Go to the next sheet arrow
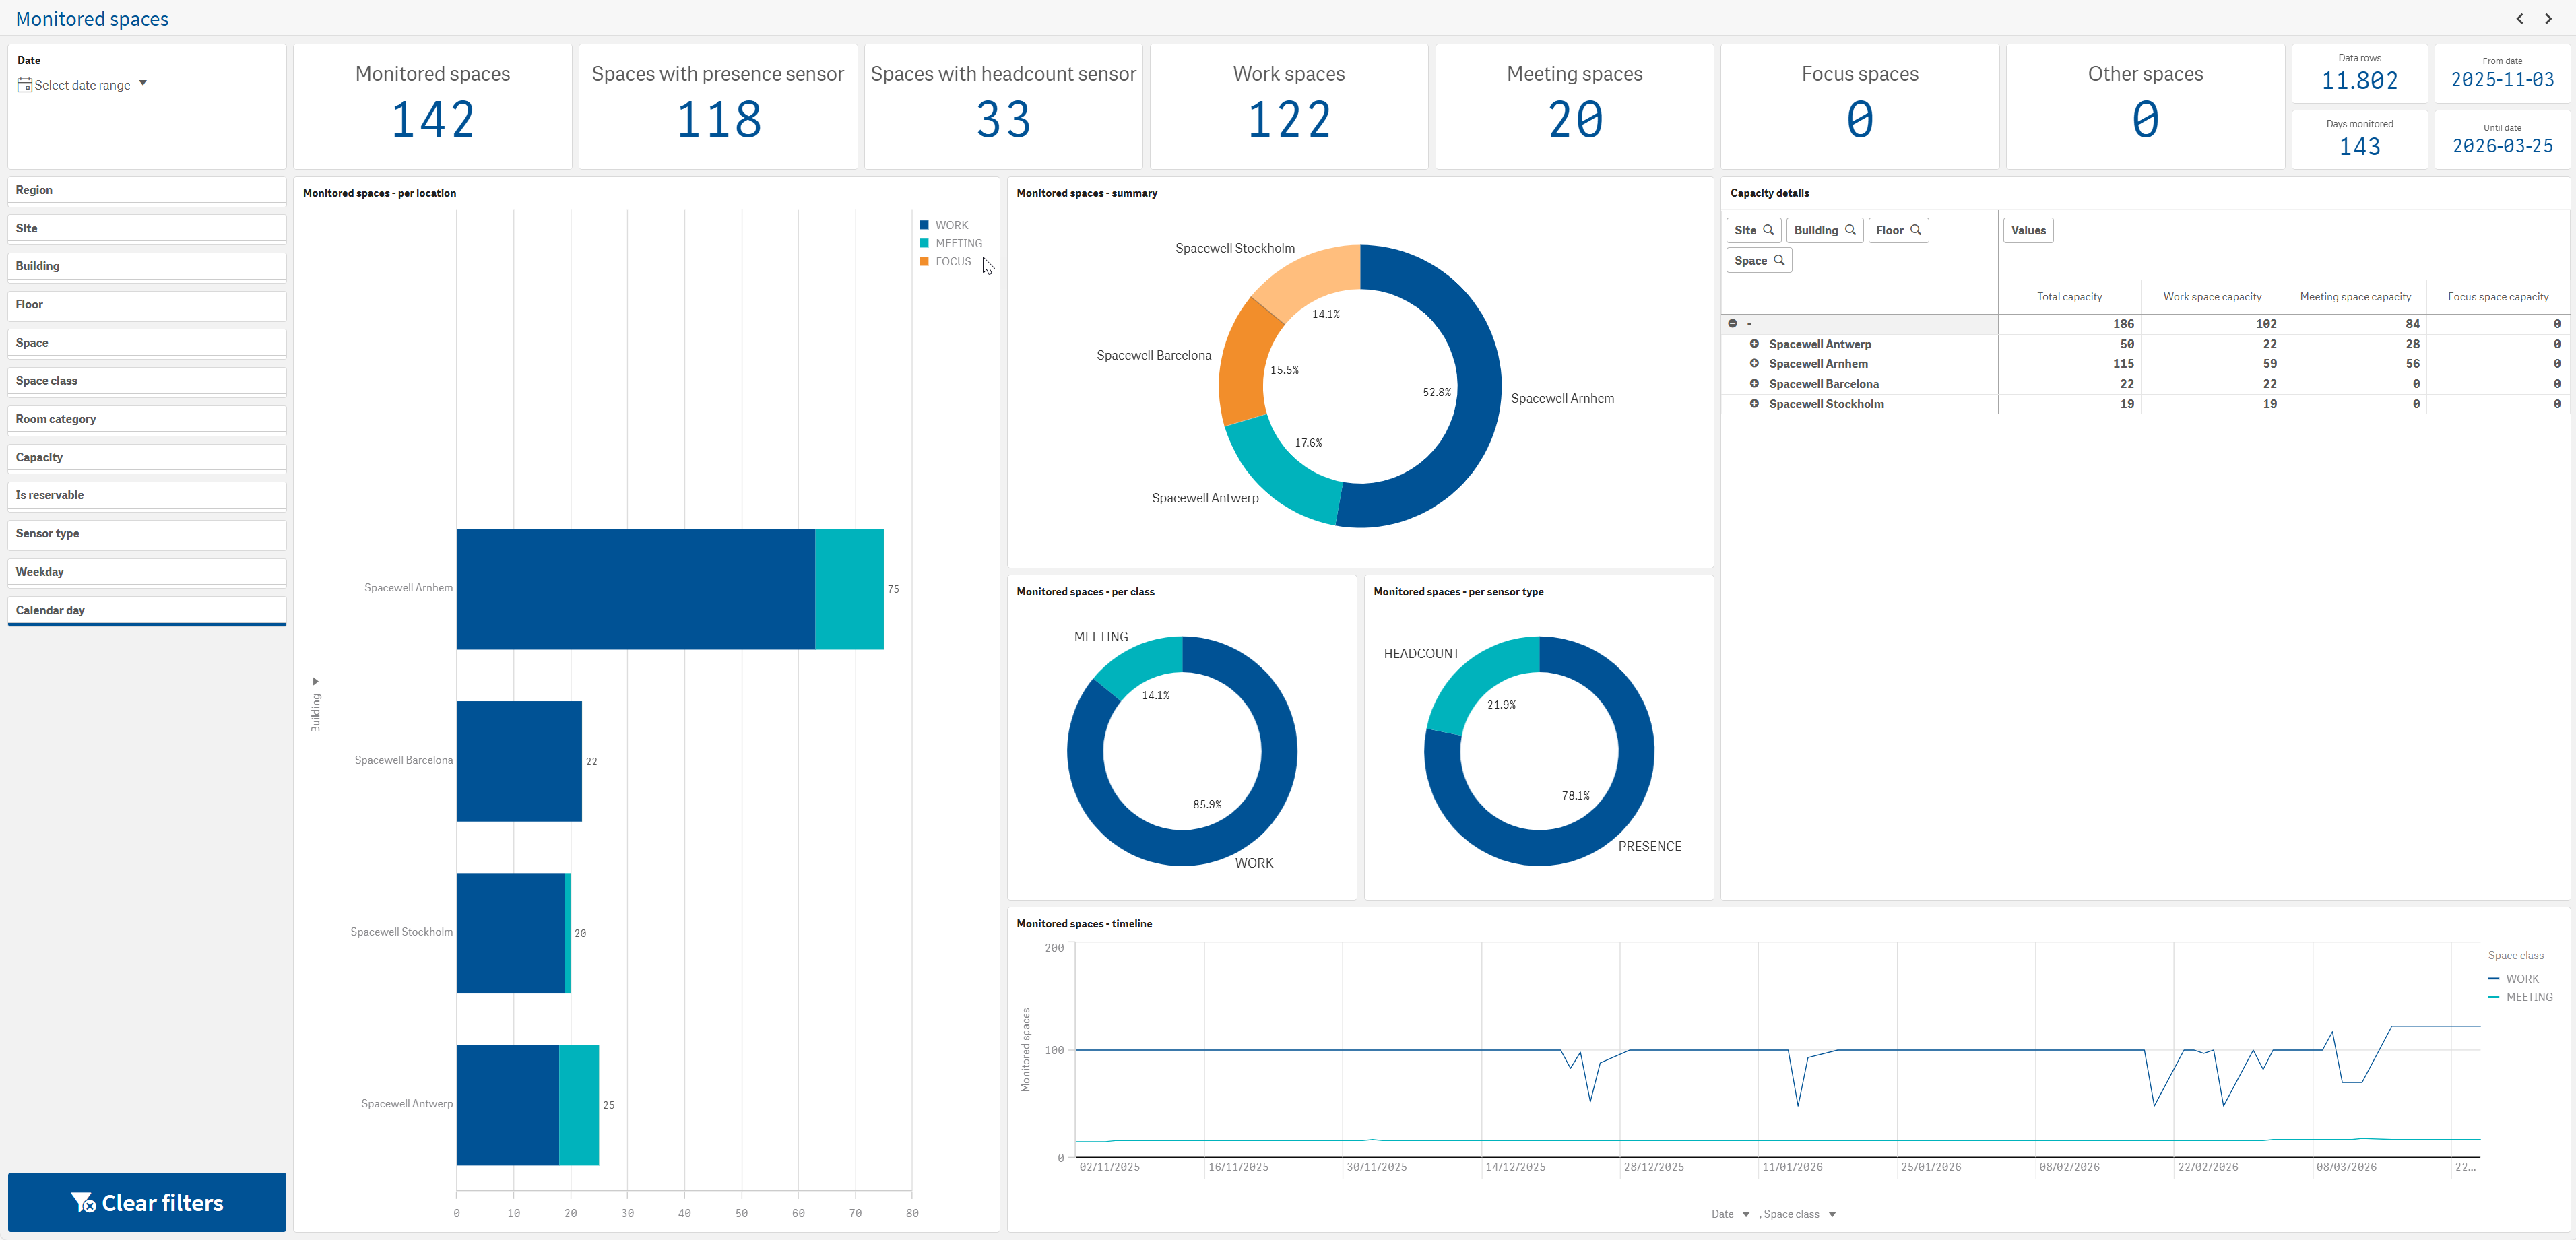 coord(2548,18)
